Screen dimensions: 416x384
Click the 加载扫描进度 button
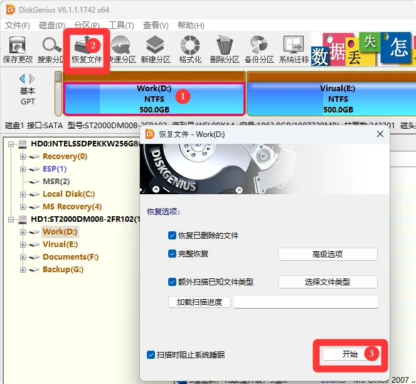click(200, 302)
